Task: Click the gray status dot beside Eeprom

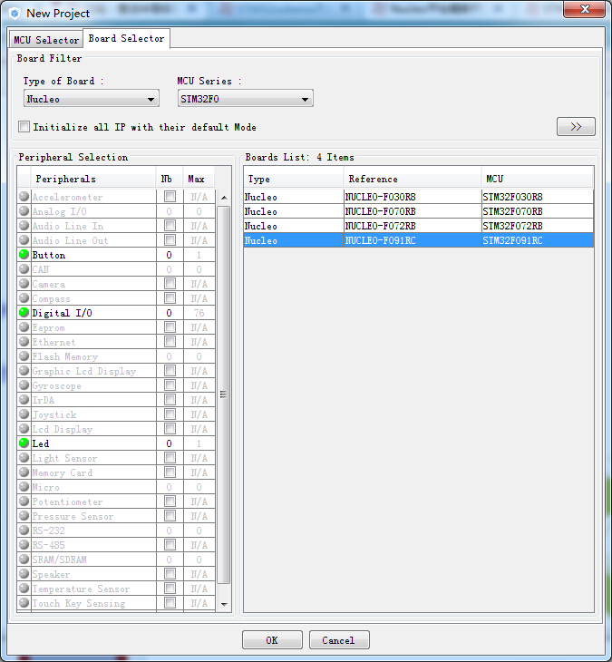Action: pos(24,326)
